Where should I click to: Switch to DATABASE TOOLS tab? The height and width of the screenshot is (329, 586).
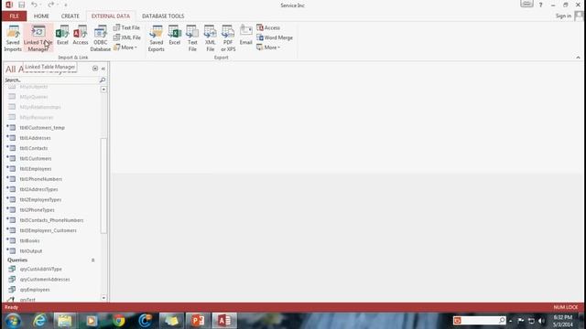click(163, 16)
